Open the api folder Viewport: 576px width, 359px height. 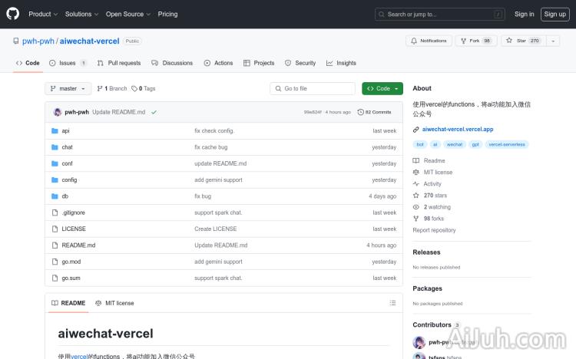[x=66, y=131]
